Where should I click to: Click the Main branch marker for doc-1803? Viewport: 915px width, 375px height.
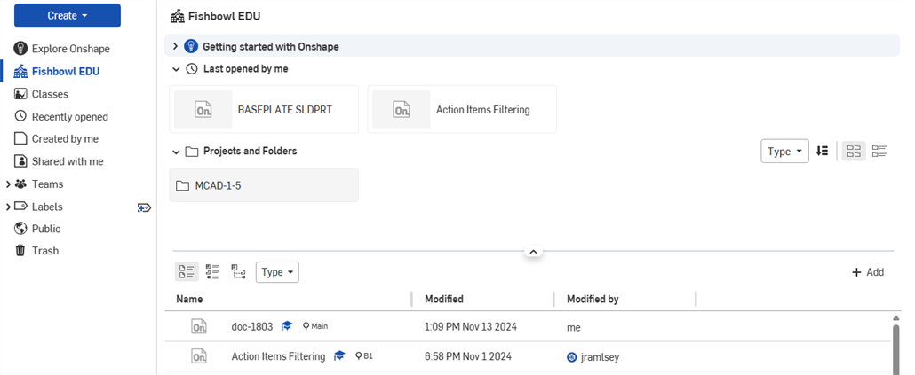[315, 326]
